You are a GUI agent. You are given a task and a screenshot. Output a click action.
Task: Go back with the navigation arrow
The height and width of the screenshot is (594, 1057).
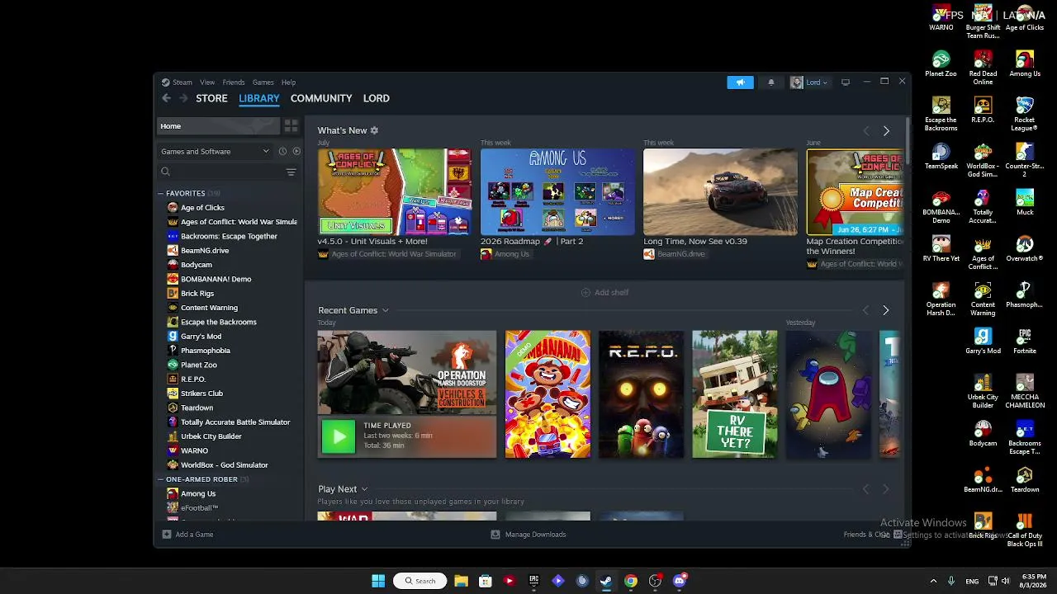(x=166, y=98)
